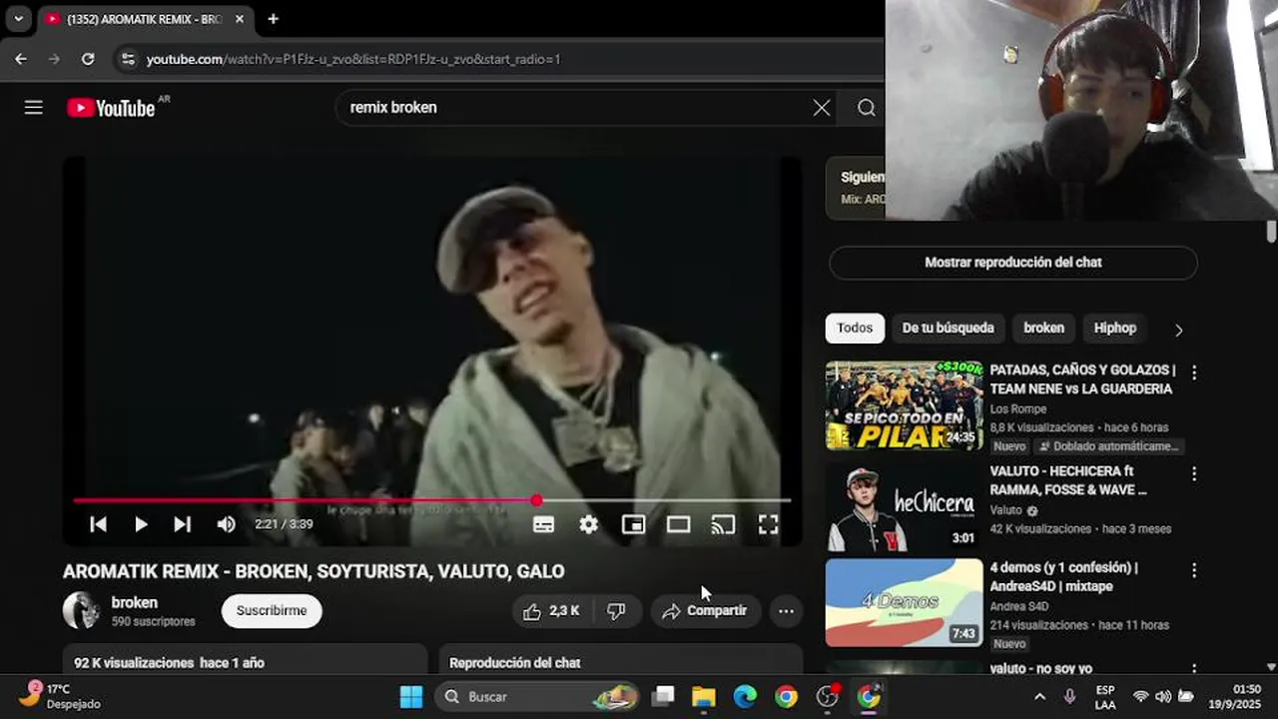Select the Todos filter chip
Viewport: 1278px width, 719px height.
click(855, 328)
